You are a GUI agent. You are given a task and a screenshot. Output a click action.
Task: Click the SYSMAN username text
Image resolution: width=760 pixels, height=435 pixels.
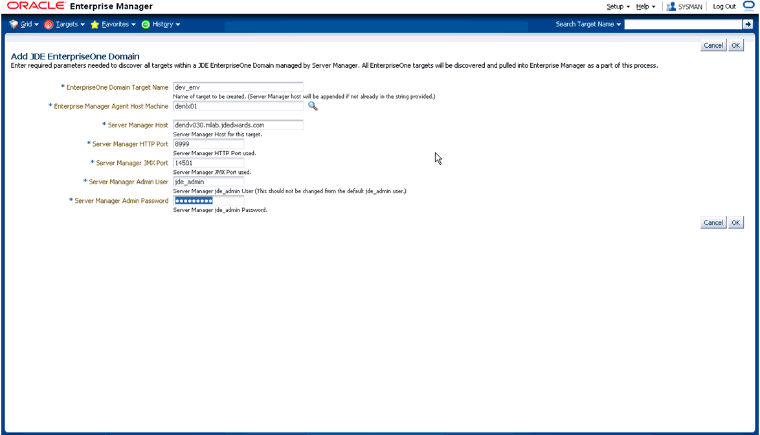point(689,6)
